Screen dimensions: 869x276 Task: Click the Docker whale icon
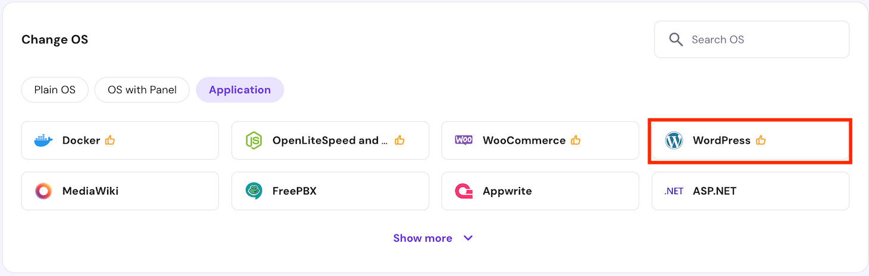tap(43, 141)
